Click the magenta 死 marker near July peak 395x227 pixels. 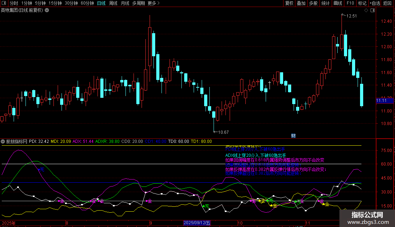pos(42,169)
